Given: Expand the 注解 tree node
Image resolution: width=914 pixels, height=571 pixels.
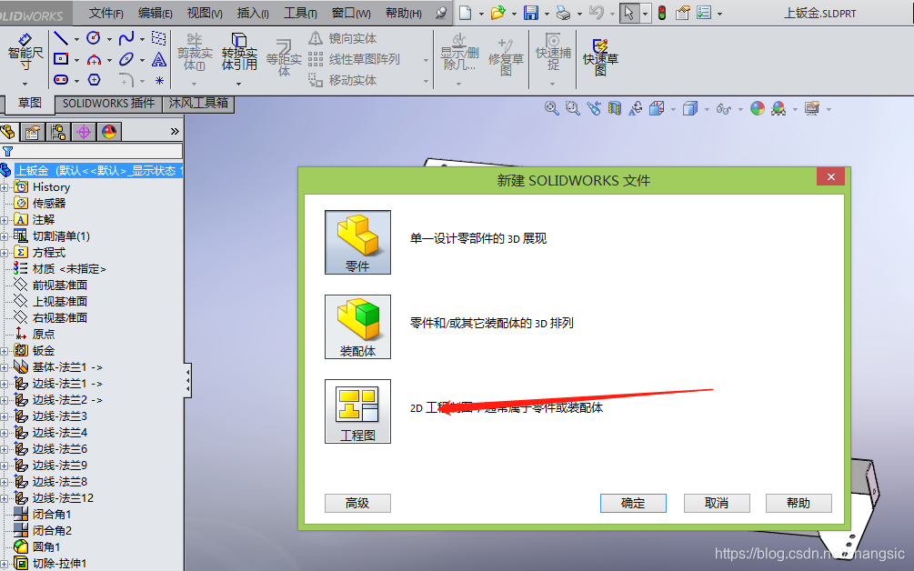Looking at the screenshot, I should pyautogui.click(x=4, y=220).
